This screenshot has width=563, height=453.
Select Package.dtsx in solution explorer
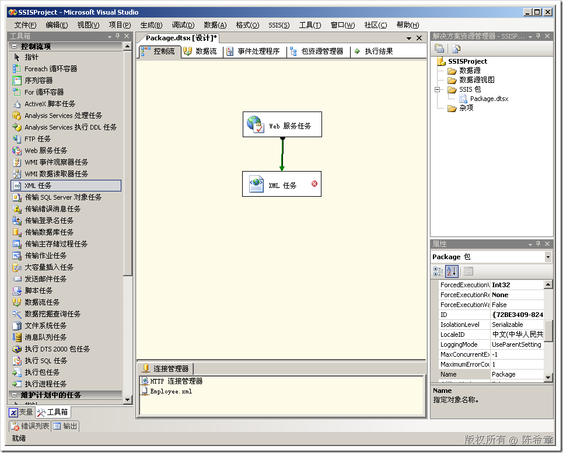click(489, 99)
